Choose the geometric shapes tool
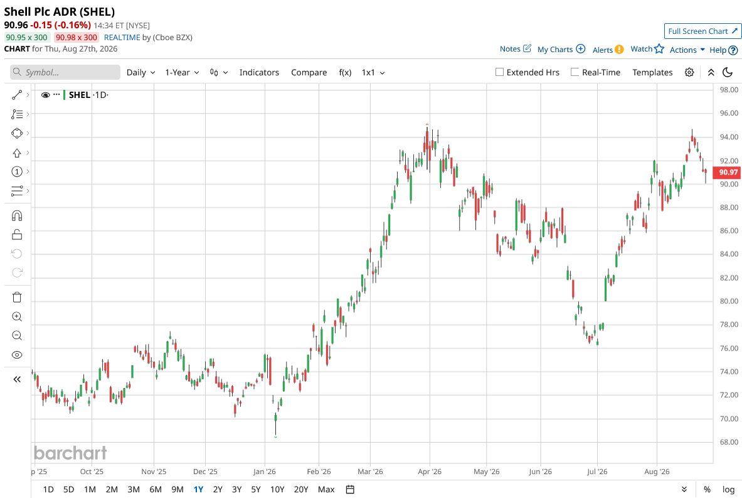Screen dimensions: 742x498 17,133
